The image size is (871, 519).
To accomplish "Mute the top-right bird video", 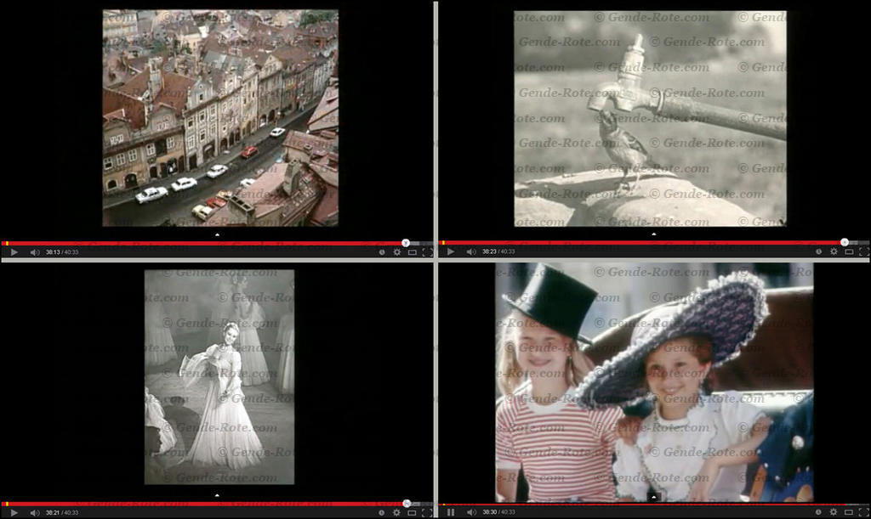I will [472, 252].
